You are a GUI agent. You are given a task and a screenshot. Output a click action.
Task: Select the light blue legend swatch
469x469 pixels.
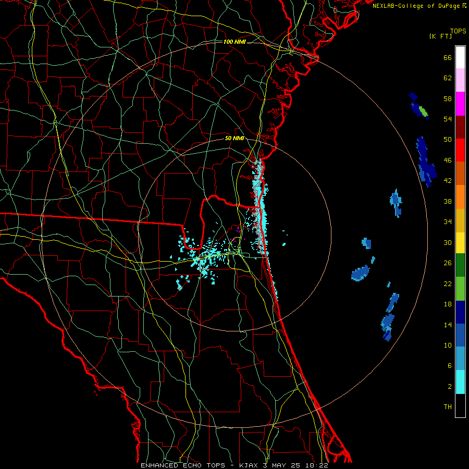pyautogui.click(x=460, y=359)
